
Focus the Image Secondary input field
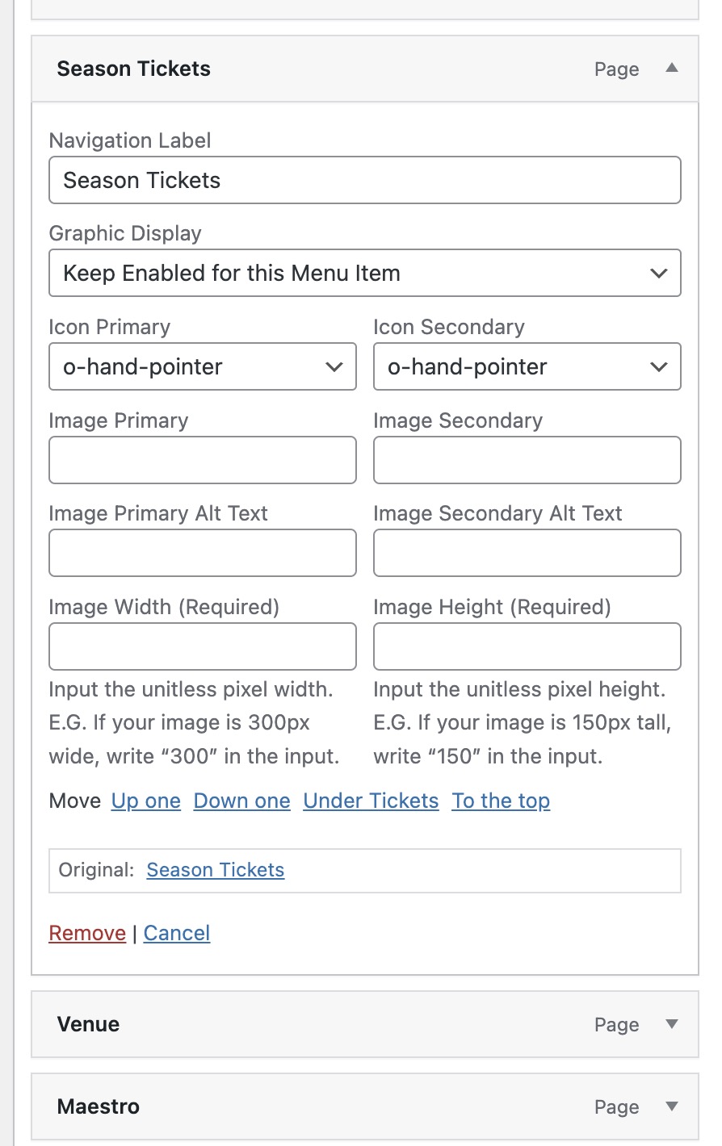(x=527, y=460)
